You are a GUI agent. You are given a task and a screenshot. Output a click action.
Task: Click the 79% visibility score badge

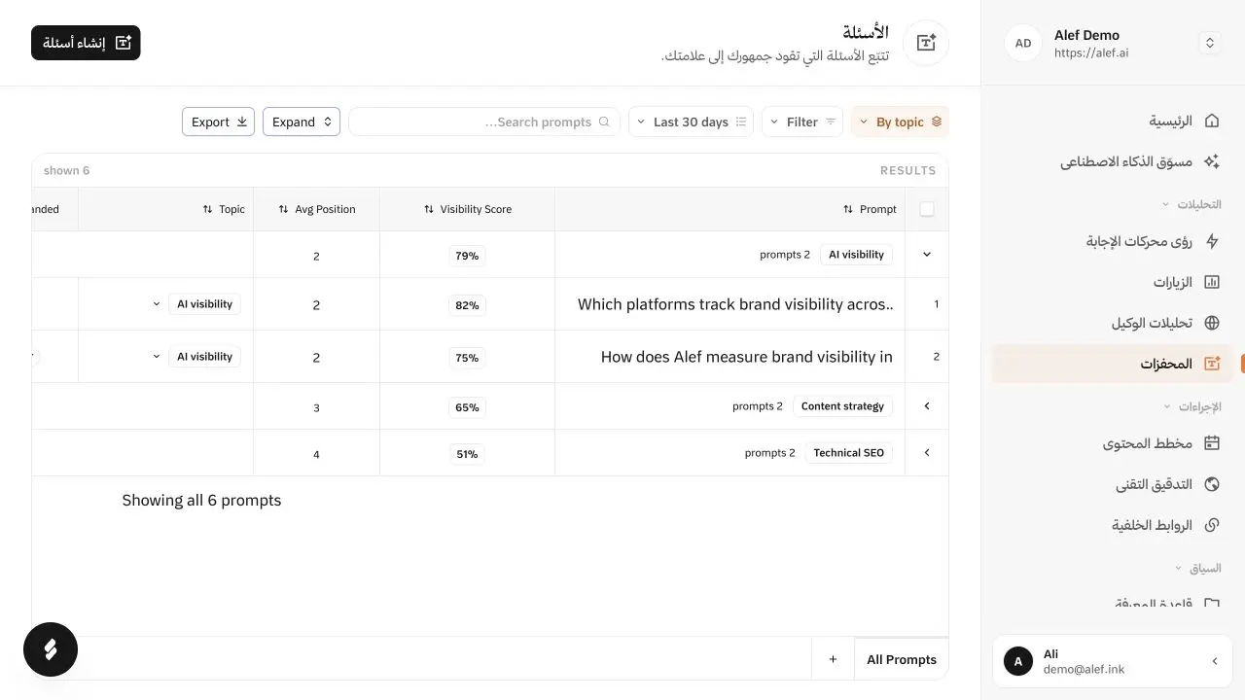point(467,256)
